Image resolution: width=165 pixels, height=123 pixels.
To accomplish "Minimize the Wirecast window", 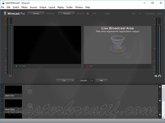I will point(145,3).
